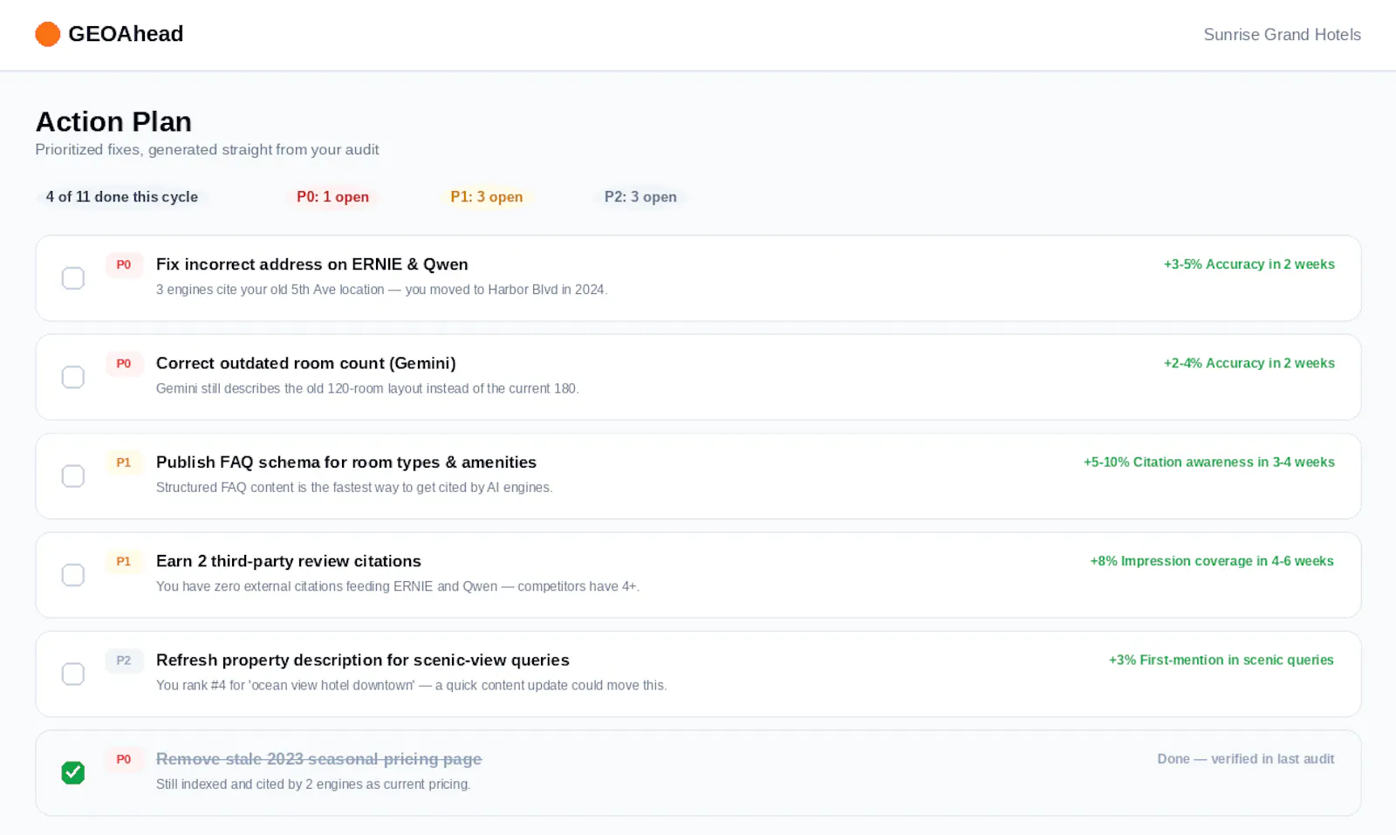Click the P0 badge on the seasonal pricing task
Image resolution: width=1396 pixels, height=835 pixels.
[x=124, y=759]
